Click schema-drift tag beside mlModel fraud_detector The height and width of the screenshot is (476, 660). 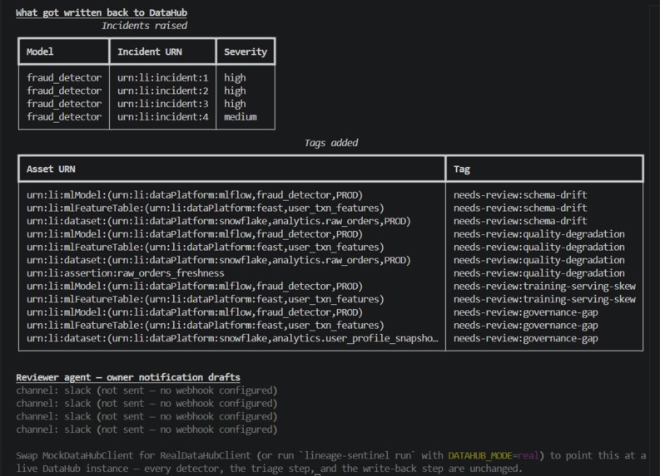[x=520, y=195]
